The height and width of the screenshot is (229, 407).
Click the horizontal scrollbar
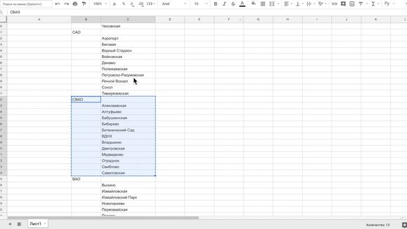[x=103, y=218]
